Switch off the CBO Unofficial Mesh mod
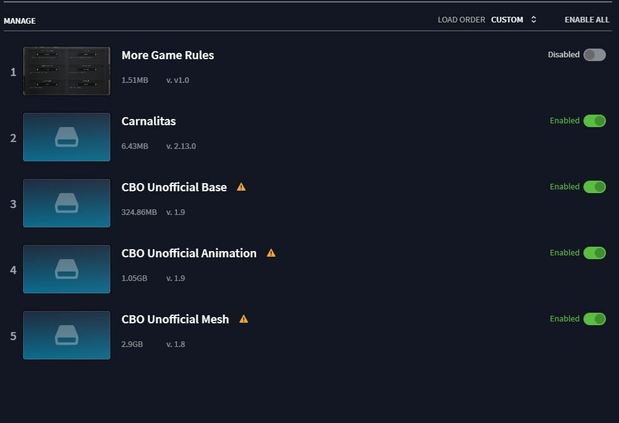 click(594, 319)
